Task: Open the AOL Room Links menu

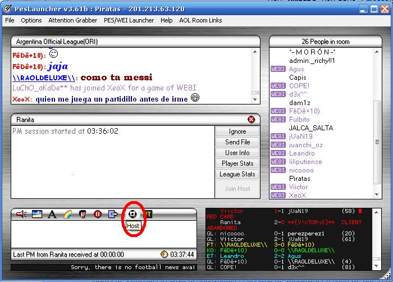Action: pos(200,20)
